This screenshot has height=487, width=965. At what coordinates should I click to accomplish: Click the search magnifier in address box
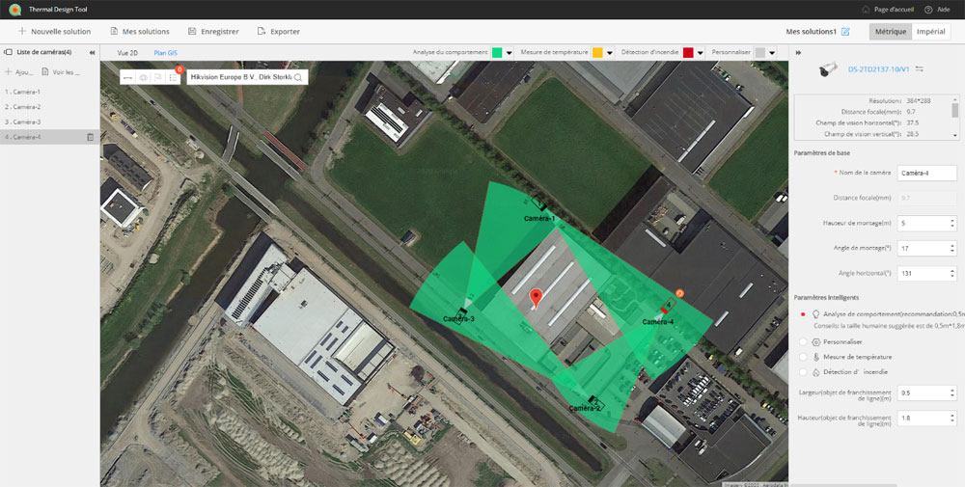point(299,77)
